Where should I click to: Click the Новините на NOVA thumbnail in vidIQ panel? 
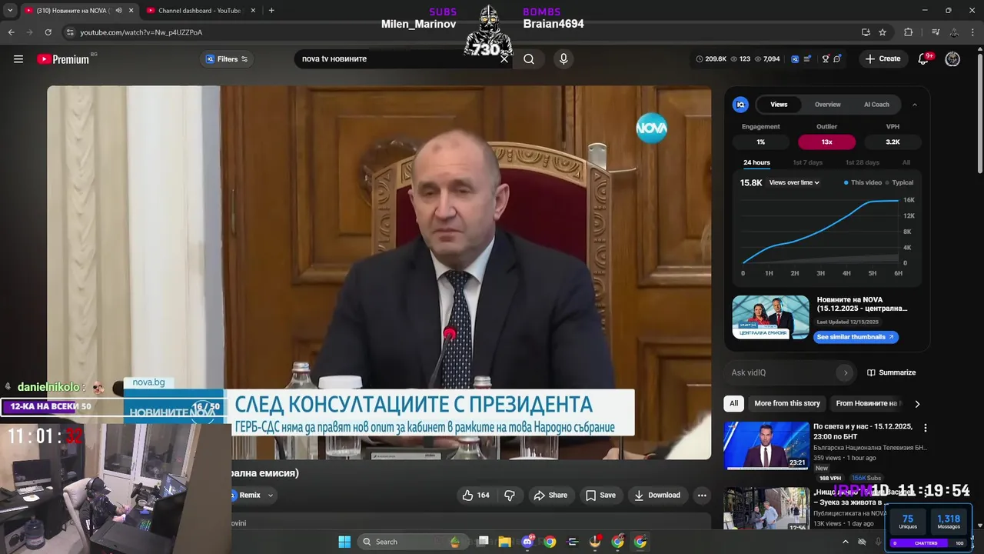point(770,317)
